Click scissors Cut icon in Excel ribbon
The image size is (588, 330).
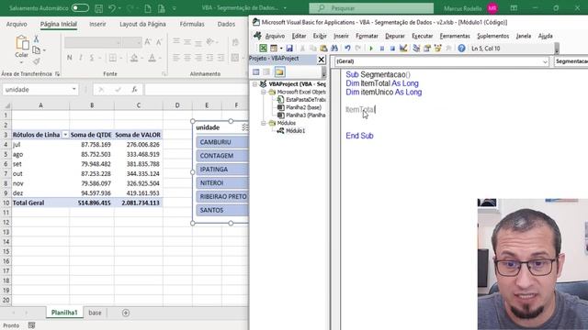tap(37, 38)
